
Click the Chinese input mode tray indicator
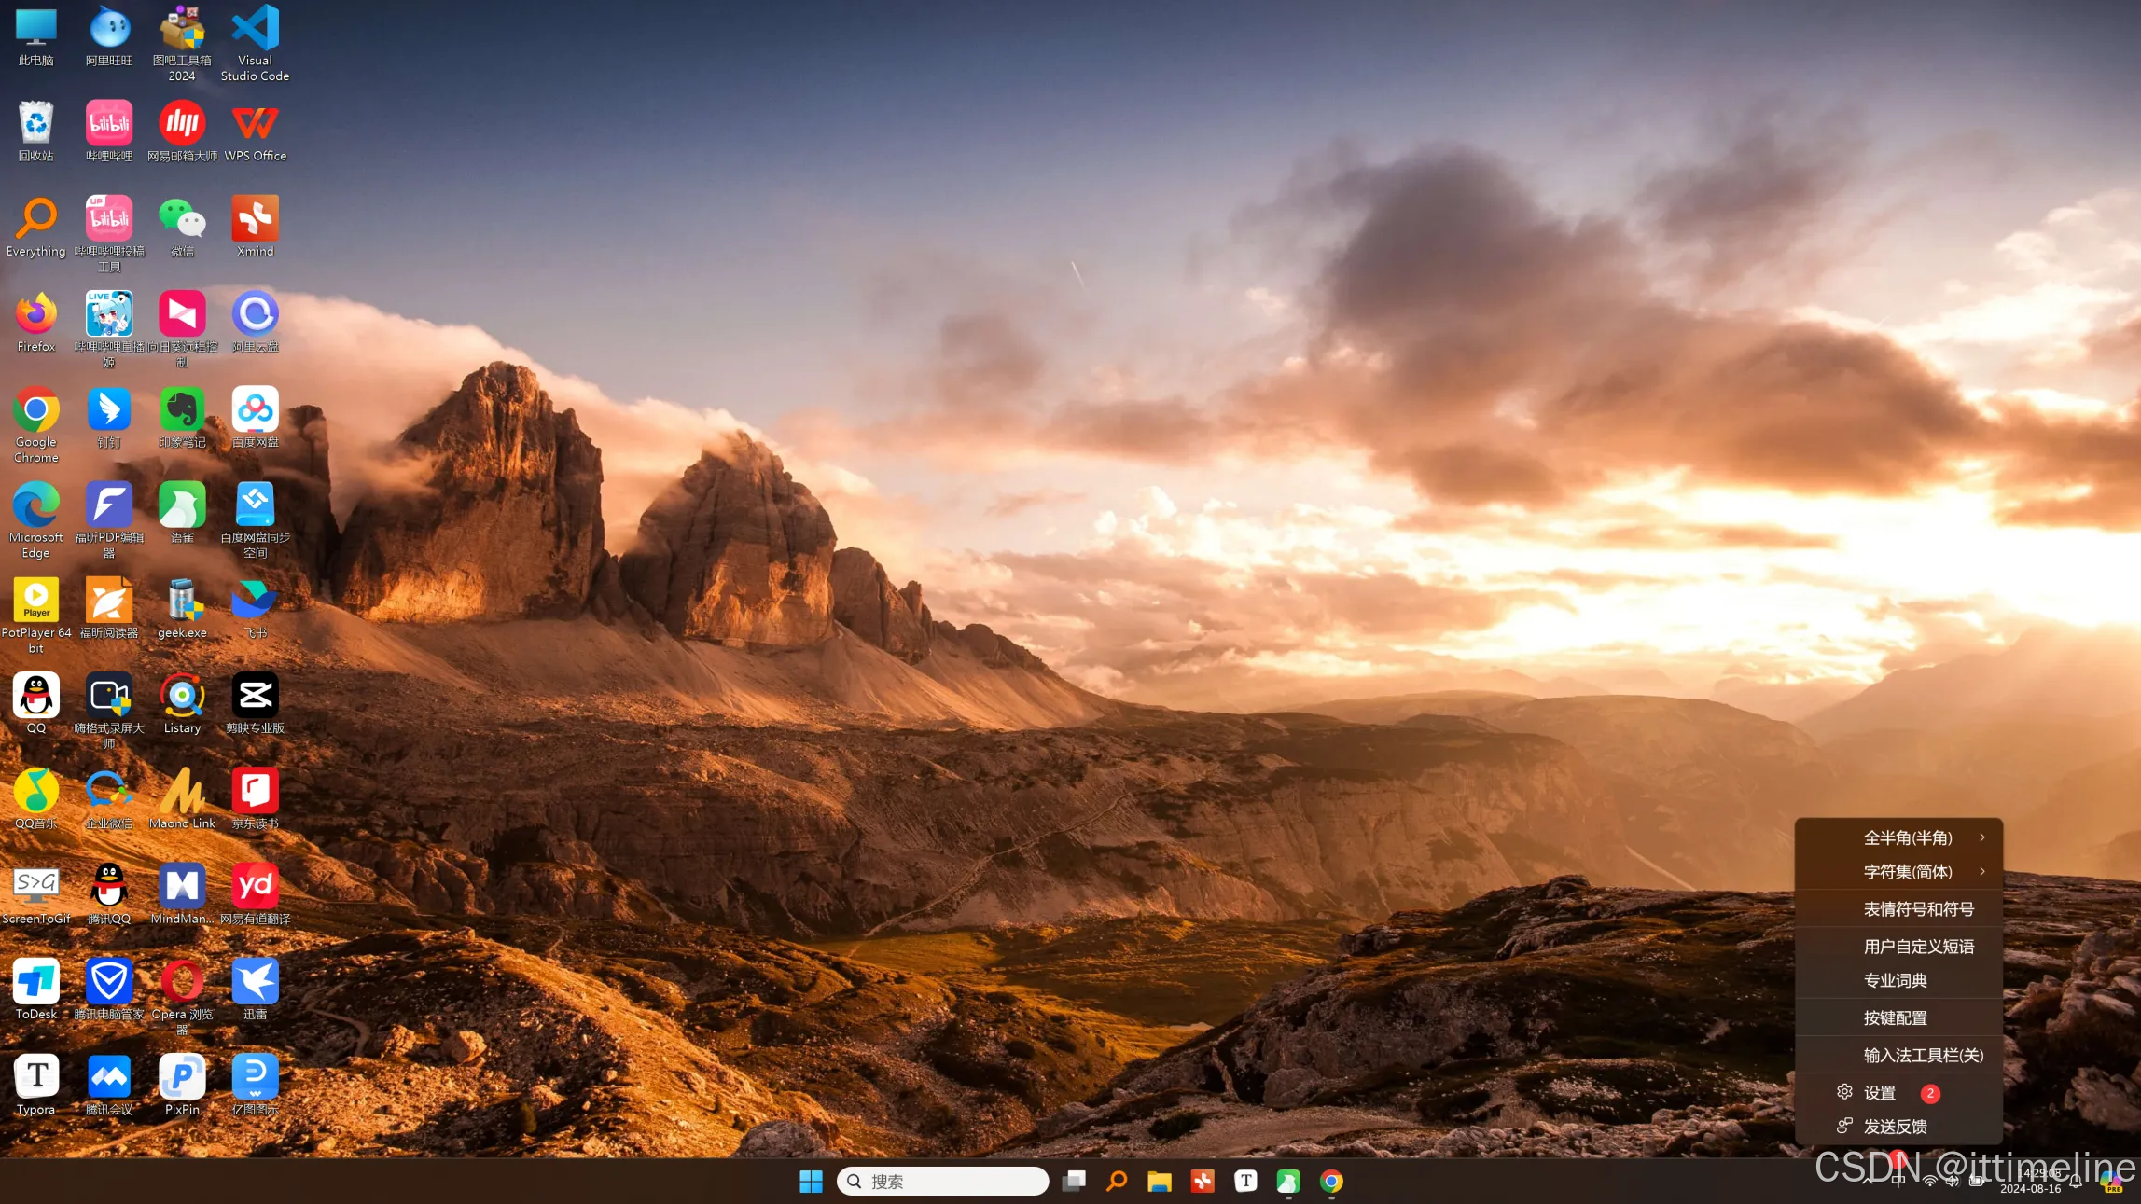1898,1182
